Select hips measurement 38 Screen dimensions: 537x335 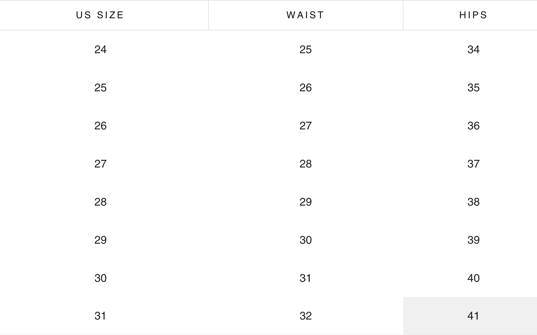(x=473, y=202)
